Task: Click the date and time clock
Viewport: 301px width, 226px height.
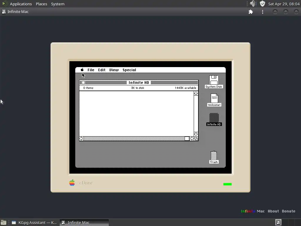Action: point(284,4)
